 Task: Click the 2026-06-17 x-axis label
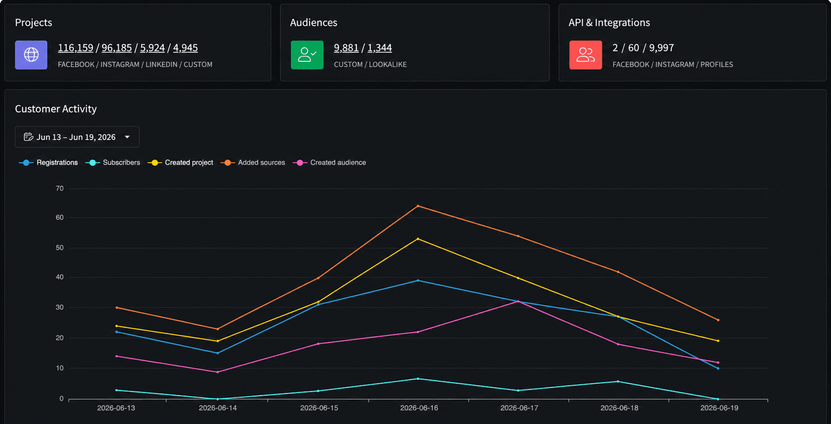coord(519,408)
